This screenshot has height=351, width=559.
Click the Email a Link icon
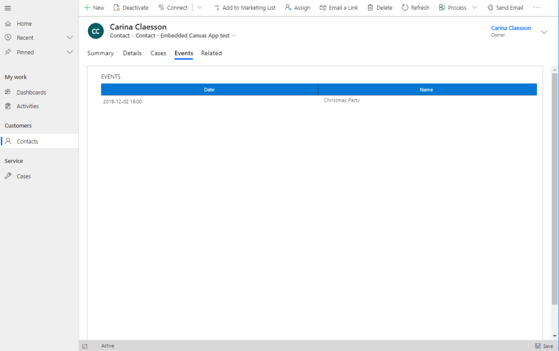pyautogui.click(x=323, y=7)
